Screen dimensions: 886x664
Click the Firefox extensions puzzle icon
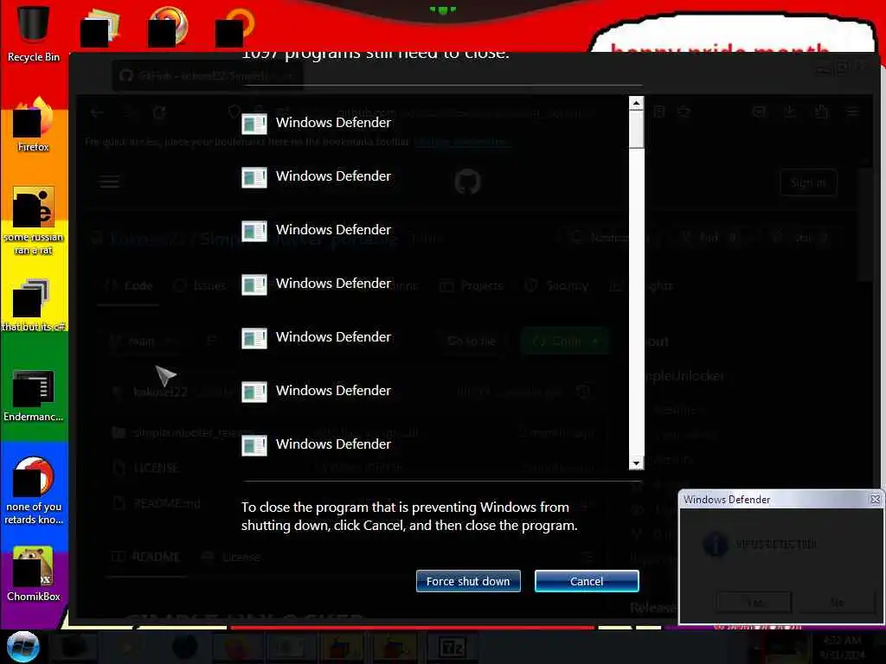click(822, 112)
